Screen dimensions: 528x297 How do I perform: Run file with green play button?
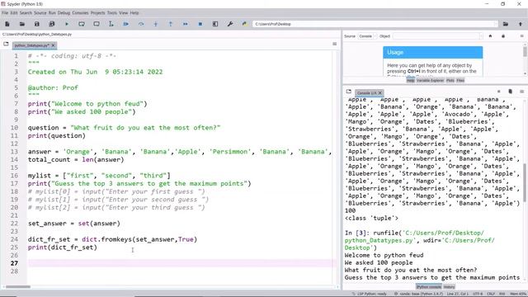tap(67, 24)
